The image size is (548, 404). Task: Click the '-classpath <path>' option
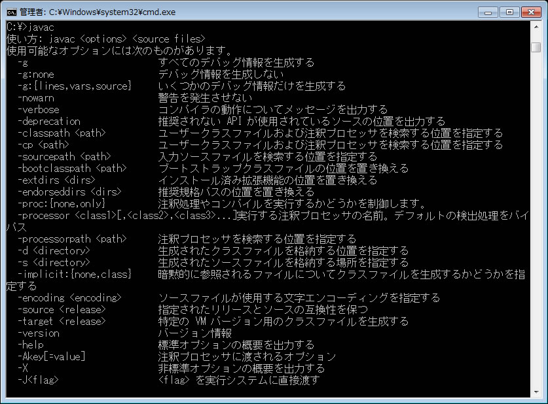point(62,133)
